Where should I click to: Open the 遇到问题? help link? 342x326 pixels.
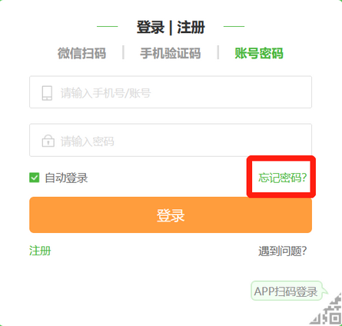pos(282,251)
